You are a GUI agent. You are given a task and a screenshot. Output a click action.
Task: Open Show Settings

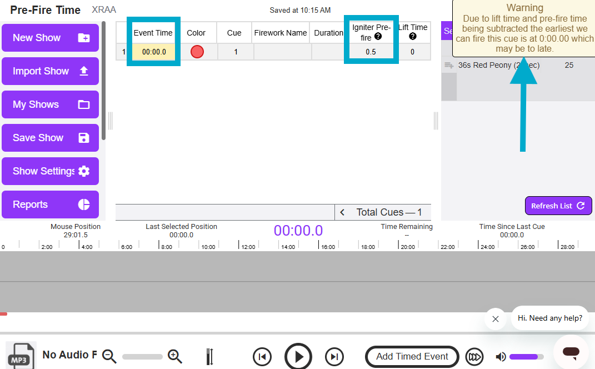50,171
